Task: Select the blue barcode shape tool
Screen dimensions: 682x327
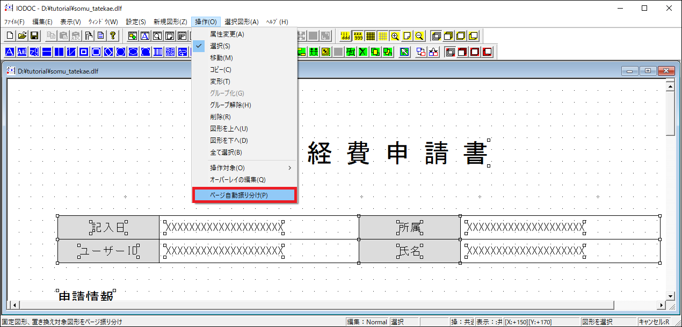Action: 158,52
